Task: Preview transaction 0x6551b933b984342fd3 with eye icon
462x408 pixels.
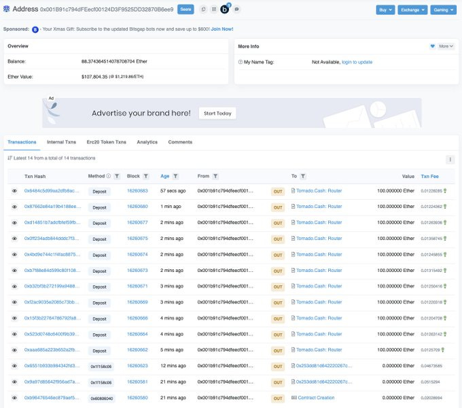Action: click(x=14, y=366)
